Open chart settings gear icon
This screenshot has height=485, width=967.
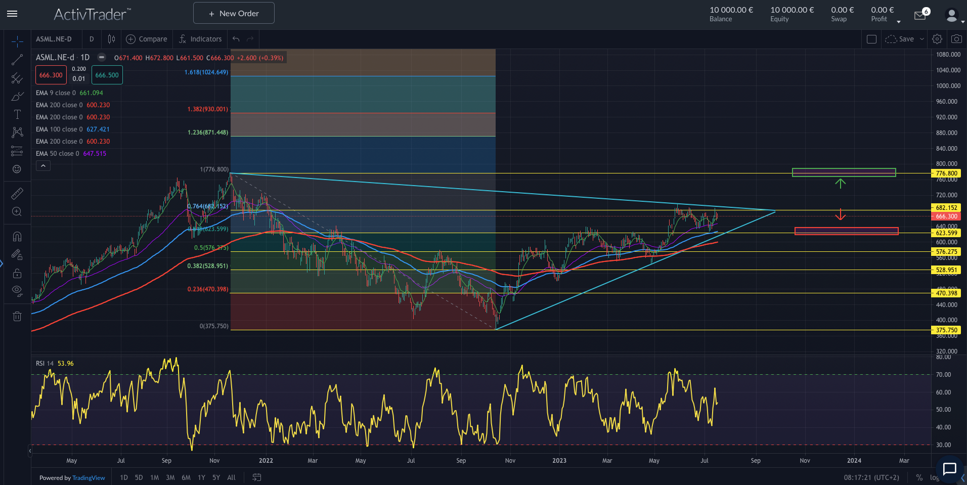coord(937,39)
